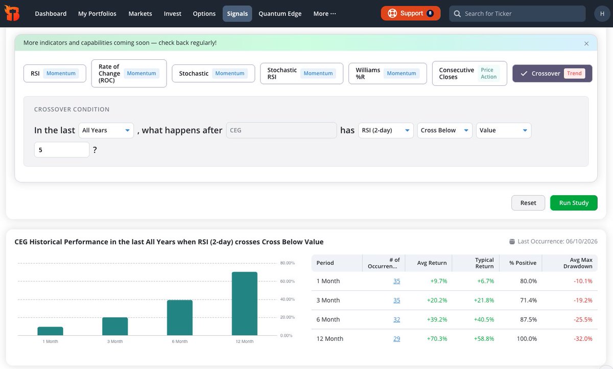
Task: Go to My Portfolios
Action: pos(97,14)
